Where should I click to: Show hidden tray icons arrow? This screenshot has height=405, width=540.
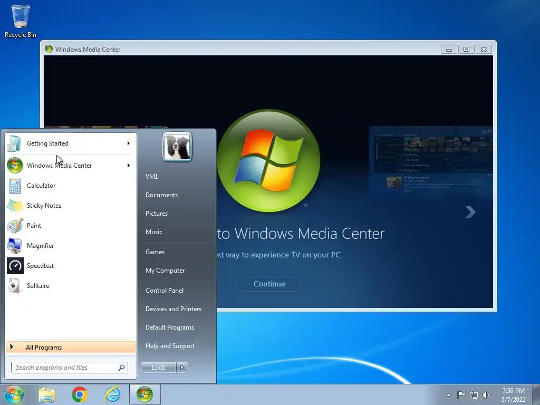[448, 395]
